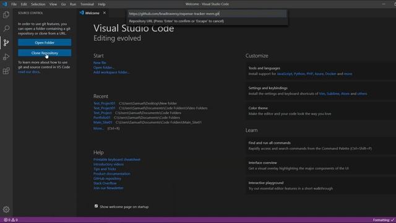Viewport: 396px width, 223px height.
Task: Click more link after Docker
Action: (x=348, y=74)
